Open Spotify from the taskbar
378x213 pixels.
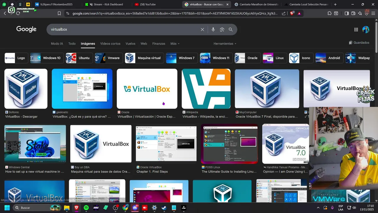(86, 208)
